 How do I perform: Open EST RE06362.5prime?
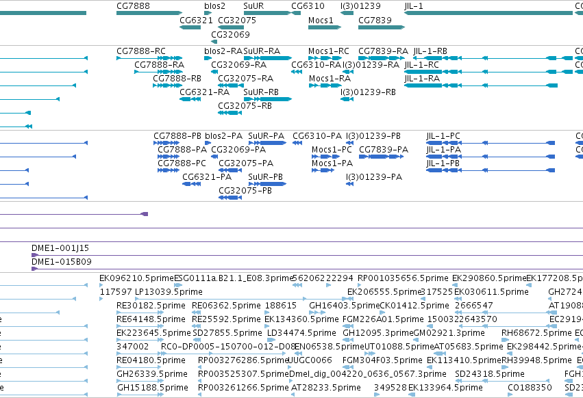226,306
